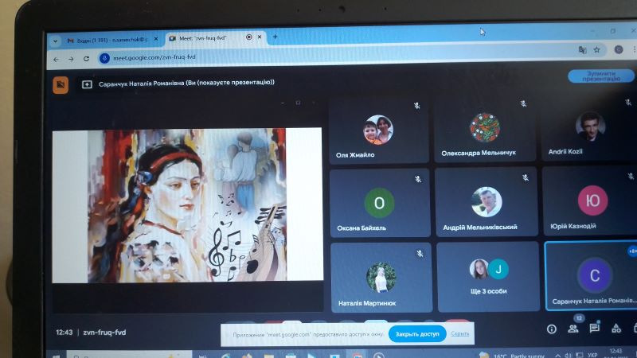
Task: Show the participants people panel
Action: pos(573,329)
